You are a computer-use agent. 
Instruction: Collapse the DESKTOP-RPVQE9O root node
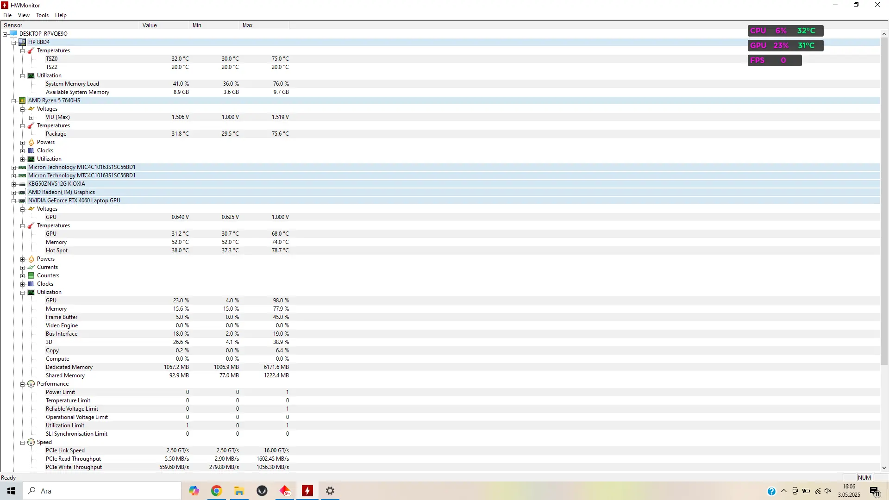click(5, 34)
